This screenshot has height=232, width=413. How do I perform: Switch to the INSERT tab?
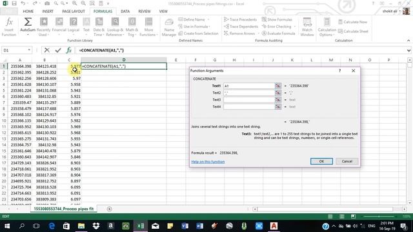tap(48, 12)
